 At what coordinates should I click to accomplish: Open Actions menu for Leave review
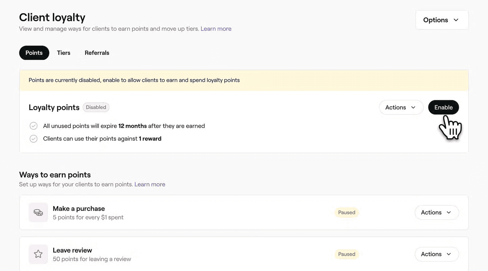436,254
